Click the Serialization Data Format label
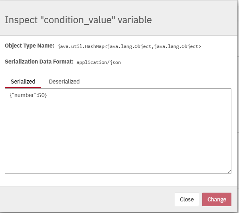This screenshot has height=213, width=239. pos(39,62)
